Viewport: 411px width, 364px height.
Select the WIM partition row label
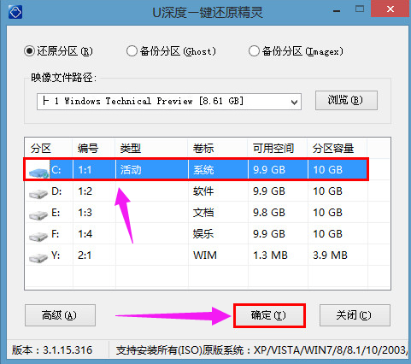point(205,255)
